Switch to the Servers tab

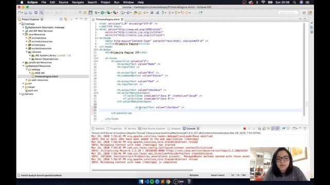click(x=130, y=128)
